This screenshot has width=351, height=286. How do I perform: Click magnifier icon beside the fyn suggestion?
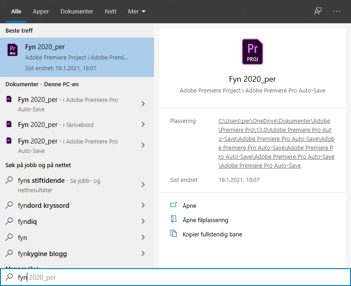[9, 237]
